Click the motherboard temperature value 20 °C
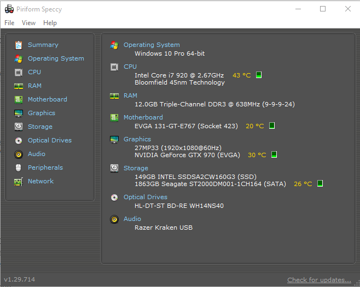Image resolution: width=360 pixels, height=287 pixels. click(255, 126)
